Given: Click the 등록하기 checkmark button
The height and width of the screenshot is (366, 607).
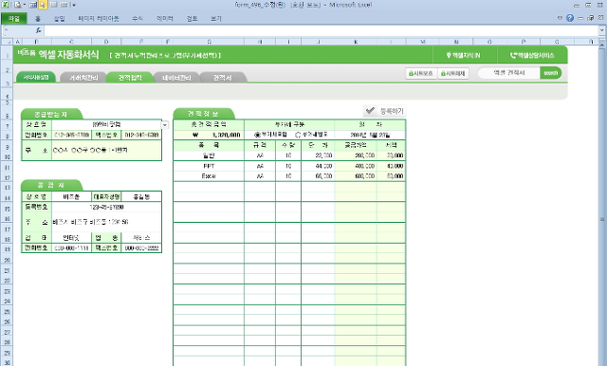Looking at the screenshot, I should pos(384,111).
